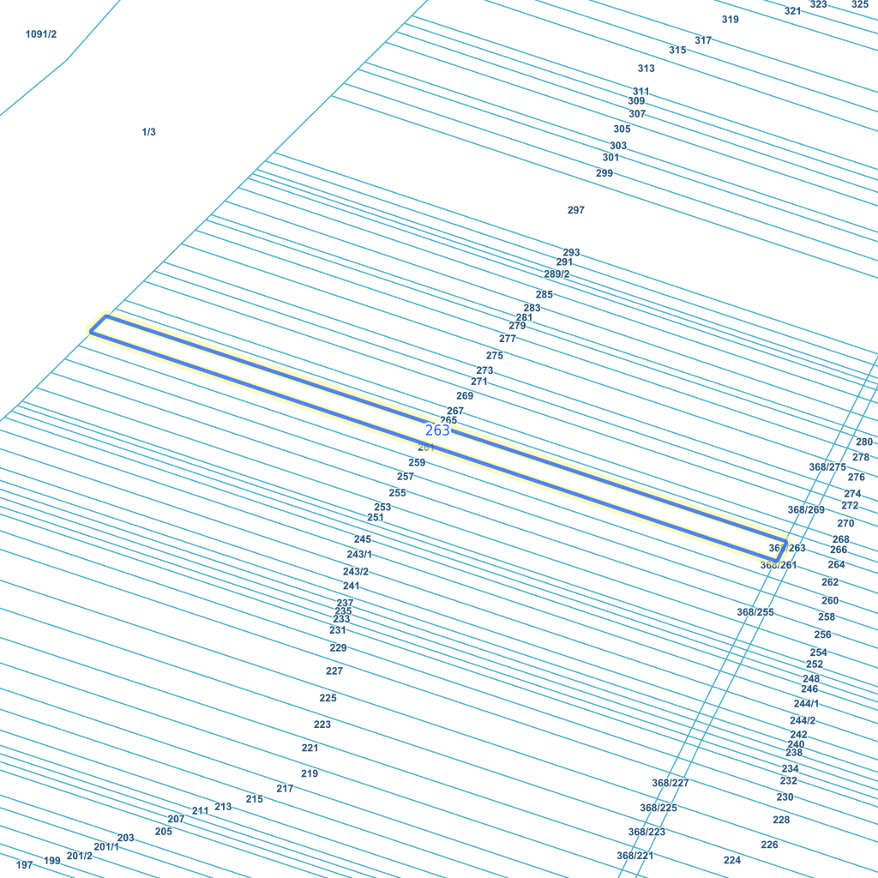Select road parcel 368/227

pyautogui.click(x=670, y=783)
